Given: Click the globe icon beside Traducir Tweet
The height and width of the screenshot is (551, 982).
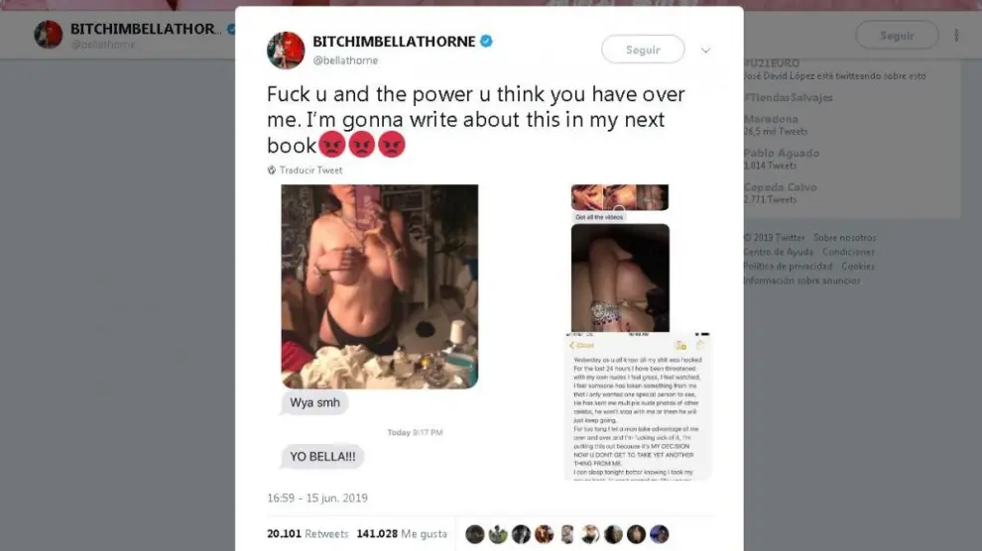Looking at the screenshot, I should [271, 170].
